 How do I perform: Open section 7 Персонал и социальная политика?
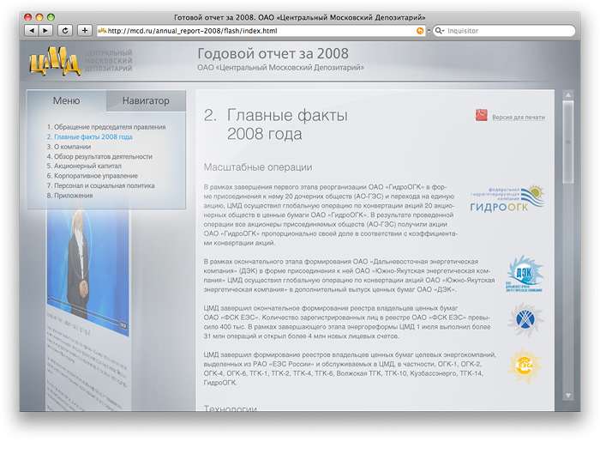[100, 185]
